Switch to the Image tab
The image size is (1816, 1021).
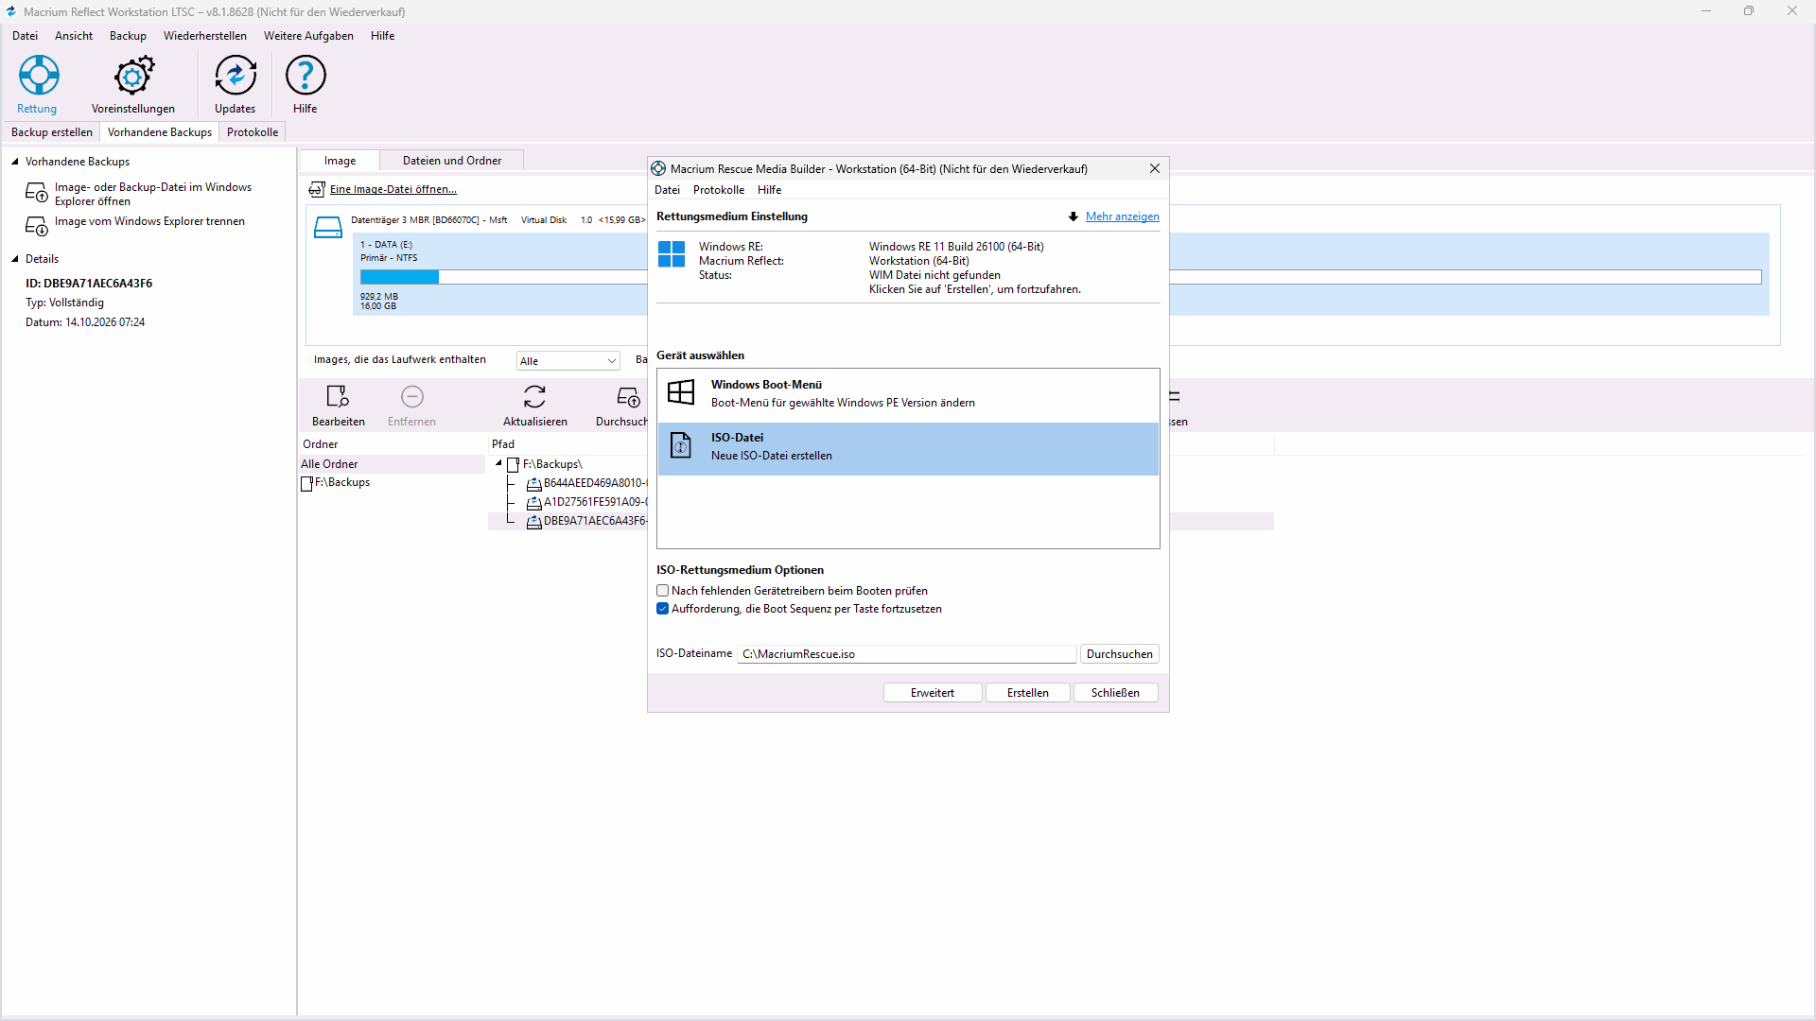[x=340, y=161]
